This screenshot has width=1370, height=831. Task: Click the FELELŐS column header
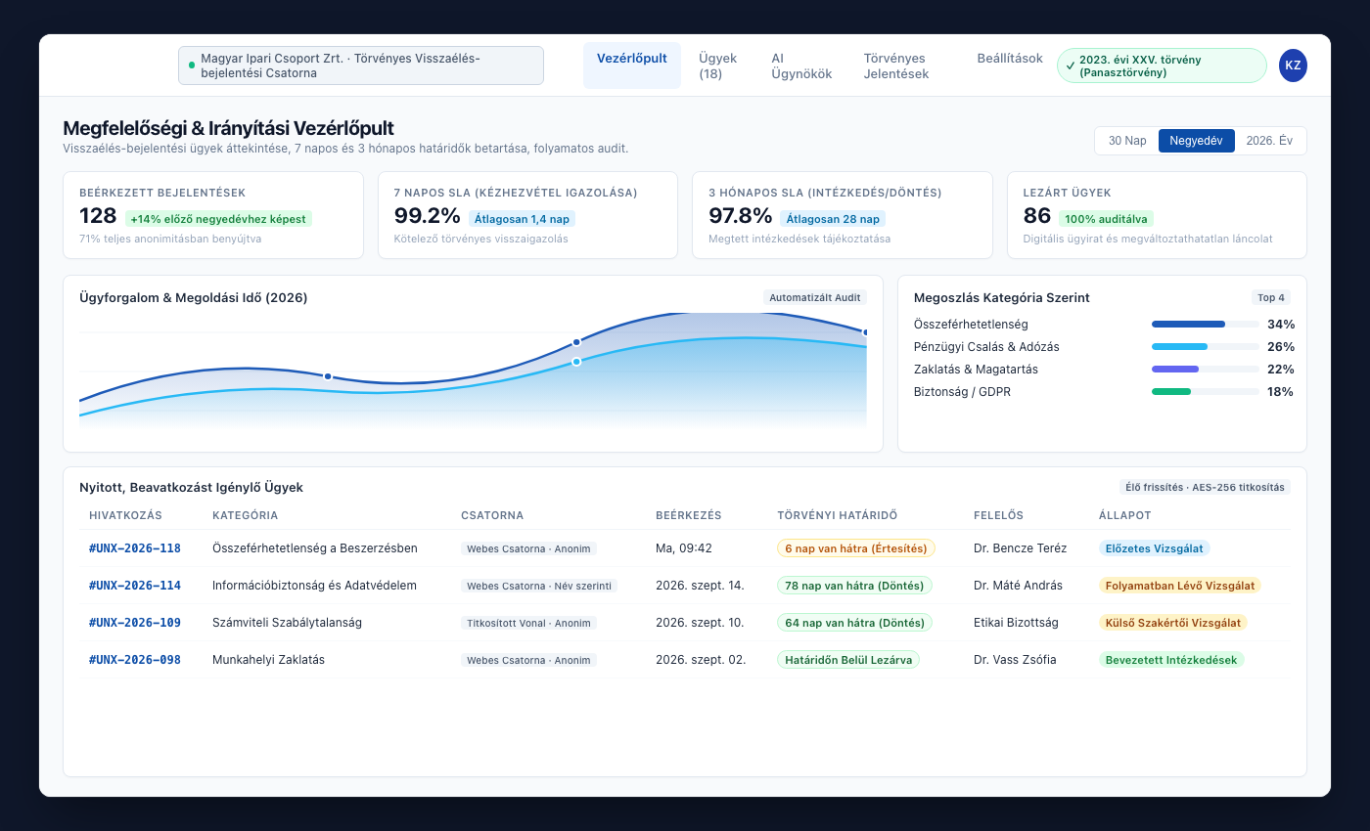click(x=998, y=515)
